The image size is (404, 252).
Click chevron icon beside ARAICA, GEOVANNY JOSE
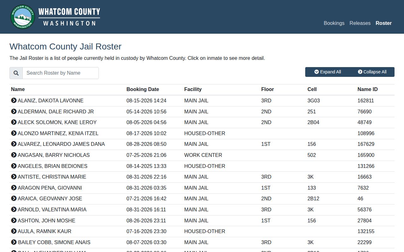click(14, 198)
